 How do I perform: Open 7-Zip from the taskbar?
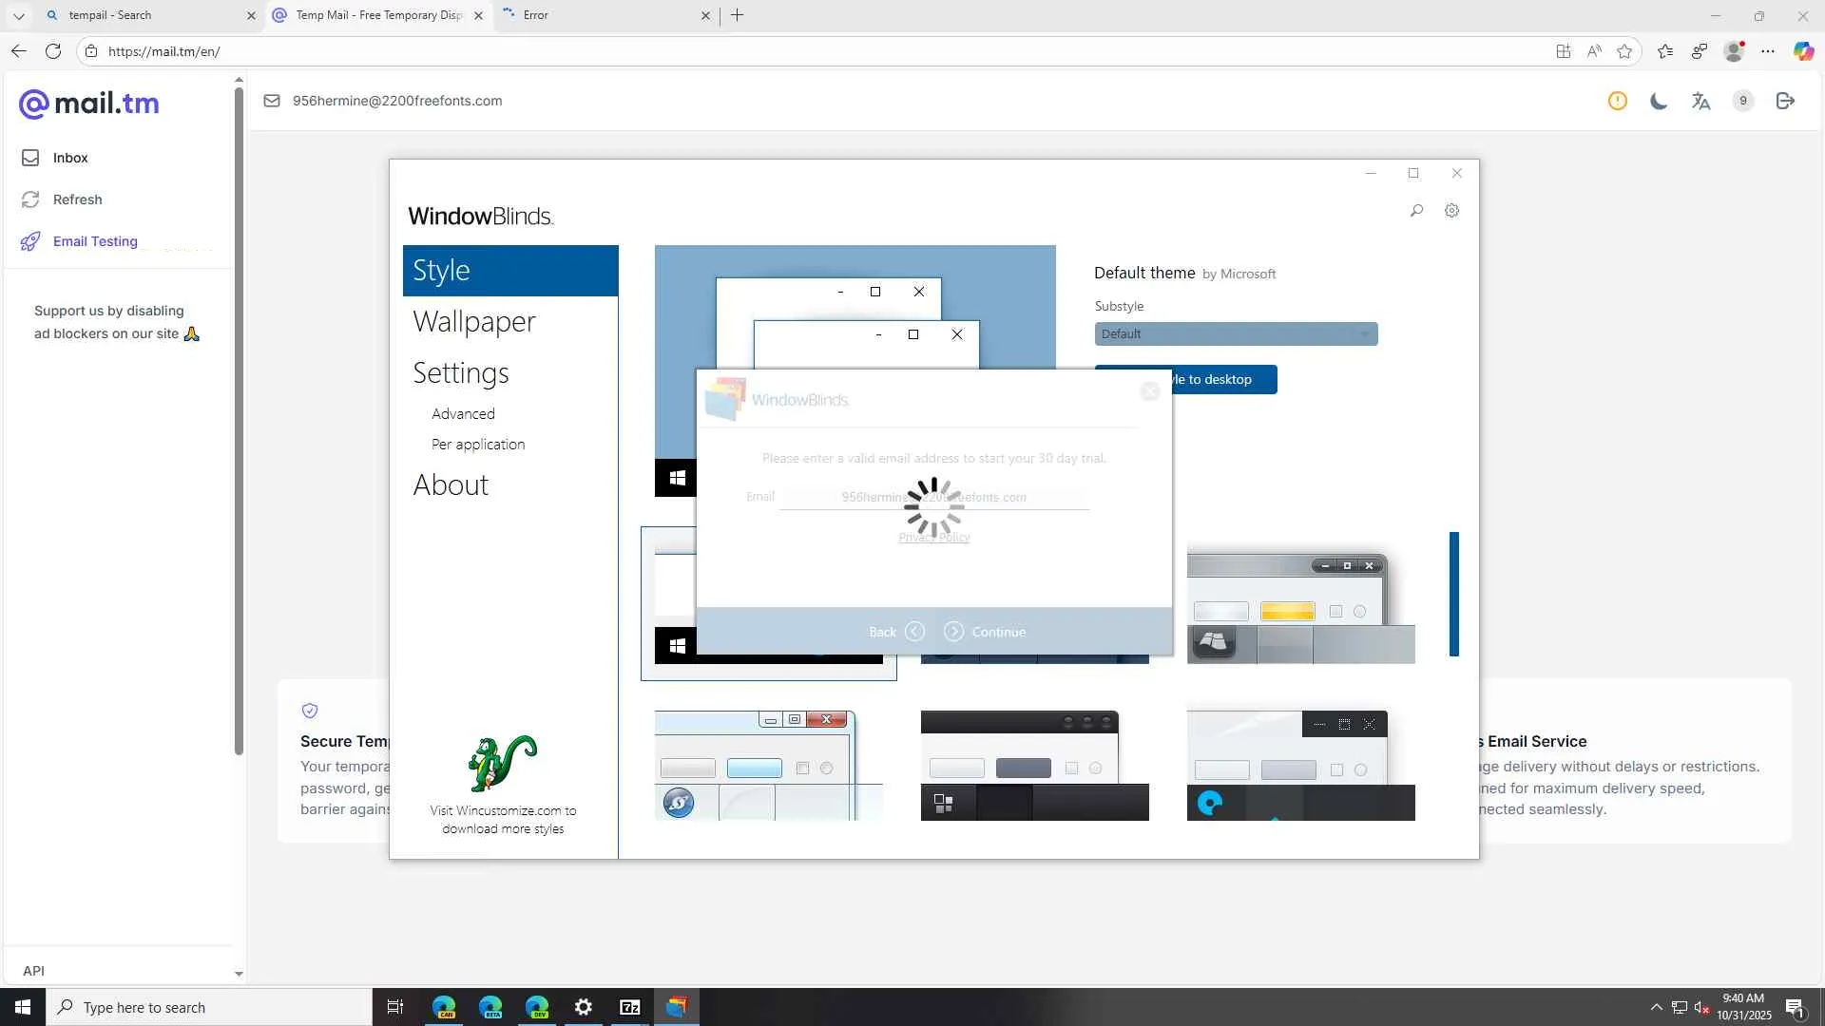coord(629,1007)
